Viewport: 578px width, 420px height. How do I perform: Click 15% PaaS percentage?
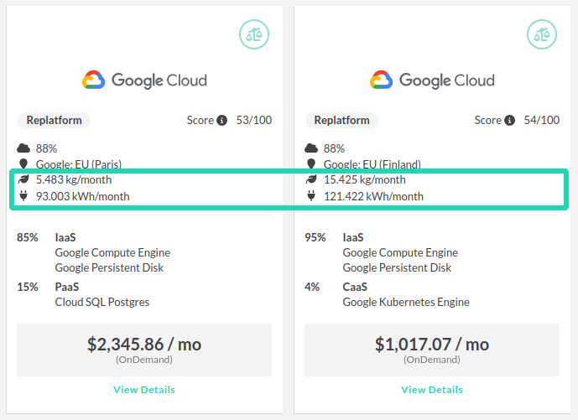(x=28, y=287)
